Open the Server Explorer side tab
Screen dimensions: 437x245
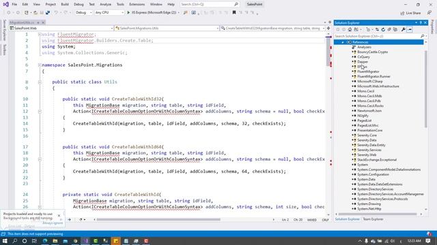point(4,30)
